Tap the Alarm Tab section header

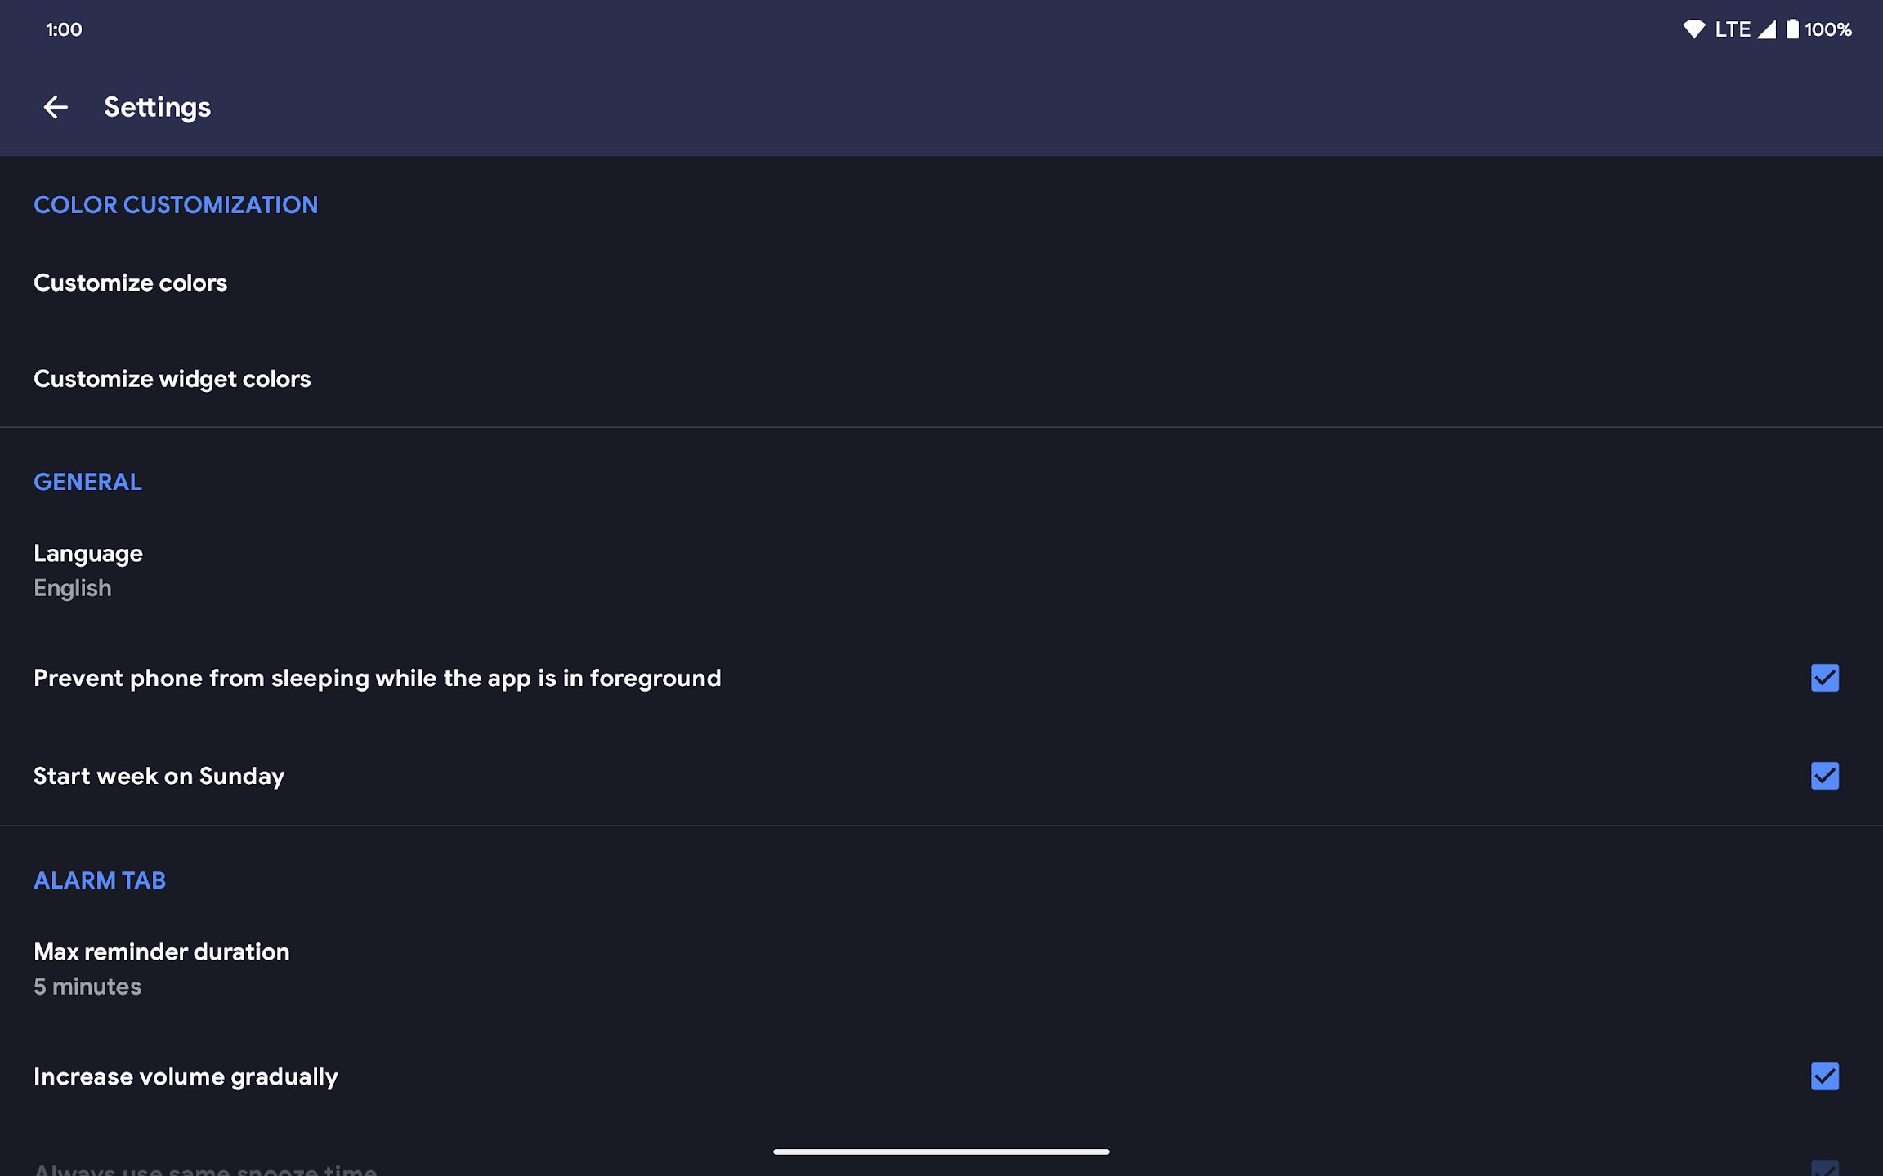click(100, 880)
